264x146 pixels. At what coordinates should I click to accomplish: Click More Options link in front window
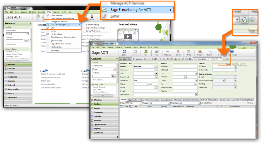click(x=98, y=80)
